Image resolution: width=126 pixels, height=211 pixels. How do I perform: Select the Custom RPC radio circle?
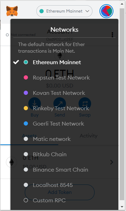(26, 200)
